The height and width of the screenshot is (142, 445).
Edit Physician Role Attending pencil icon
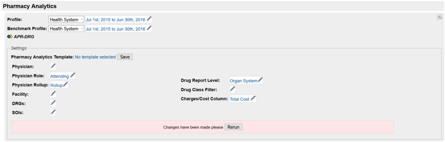(72, 76)
